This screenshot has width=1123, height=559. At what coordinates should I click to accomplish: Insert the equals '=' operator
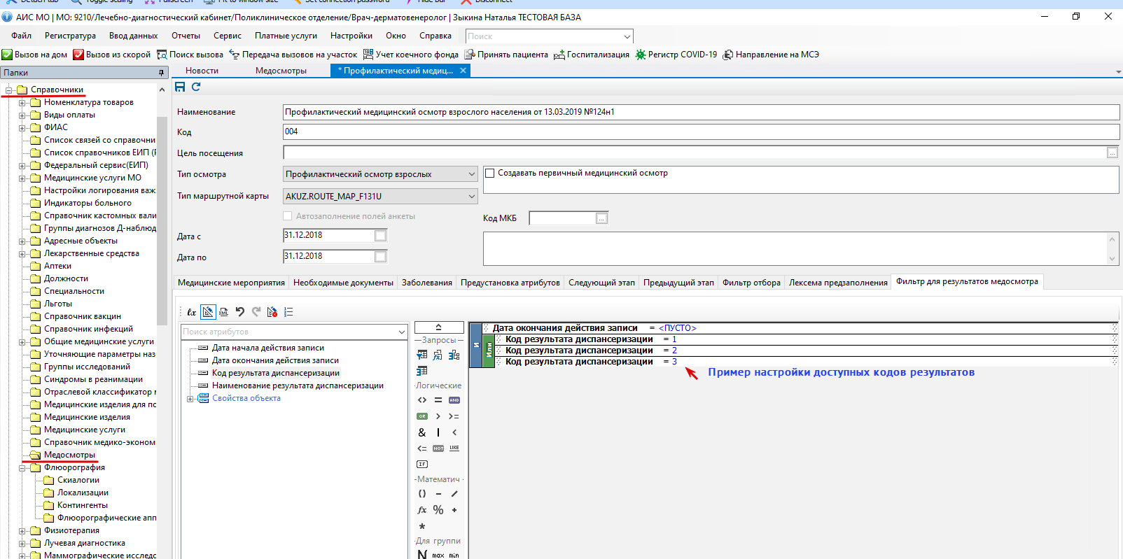[x=438, y=400]
